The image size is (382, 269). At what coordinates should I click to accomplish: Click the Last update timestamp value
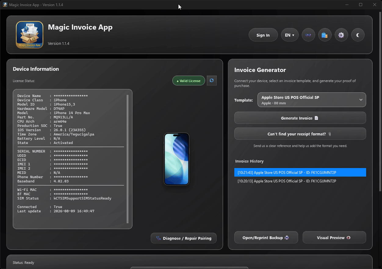point(74,211)
